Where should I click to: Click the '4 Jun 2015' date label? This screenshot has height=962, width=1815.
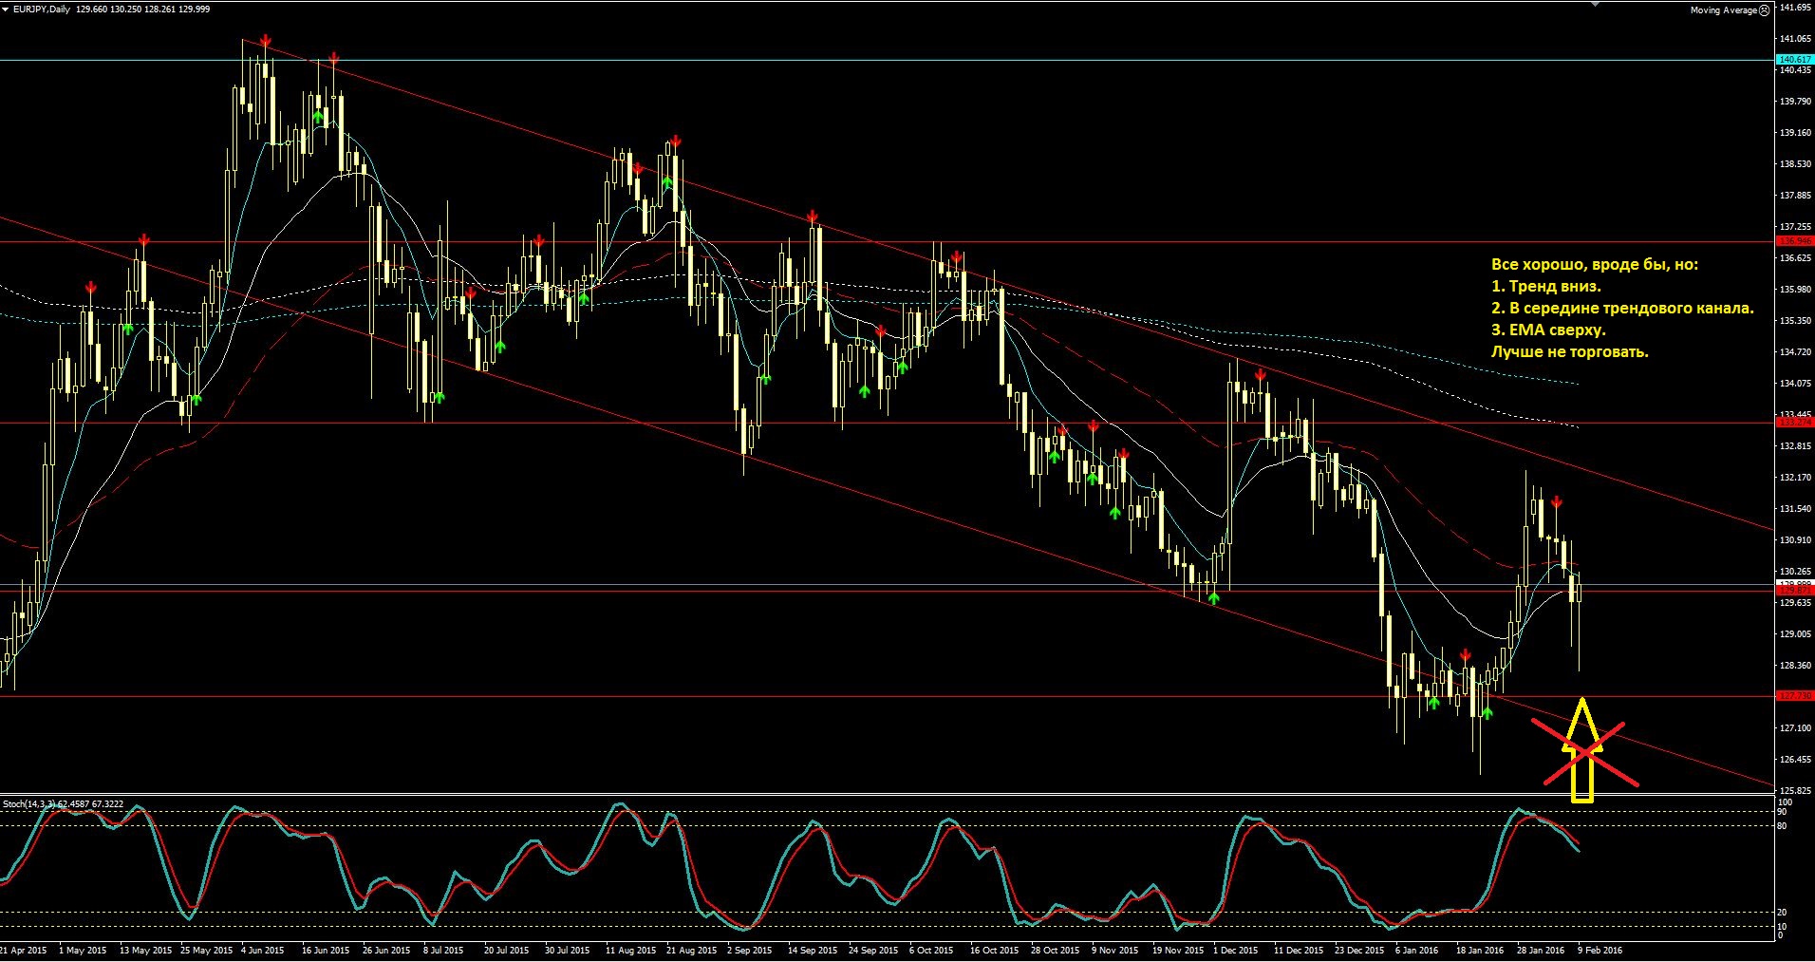(263, 950)
